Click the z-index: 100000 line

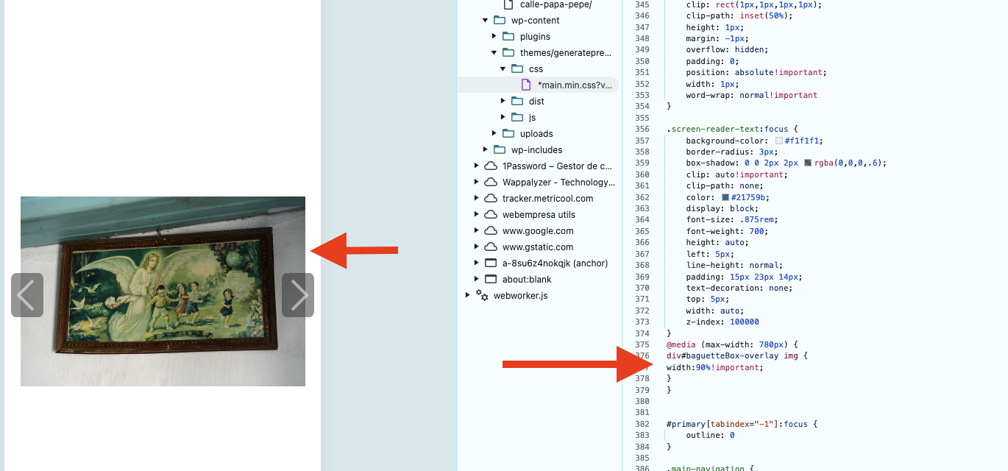(723, 322)
